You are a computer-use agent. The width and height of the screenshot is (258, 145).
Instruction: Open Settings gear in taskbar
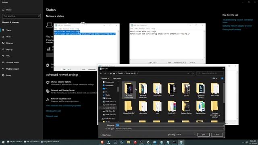point(148,142)
